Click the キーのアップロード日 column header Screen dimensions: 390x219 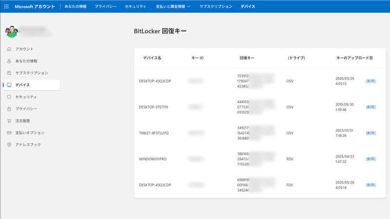coord(354,58)
